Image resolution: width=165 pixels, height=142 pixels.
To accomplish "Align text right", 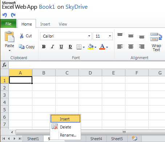I will point(142,46).
